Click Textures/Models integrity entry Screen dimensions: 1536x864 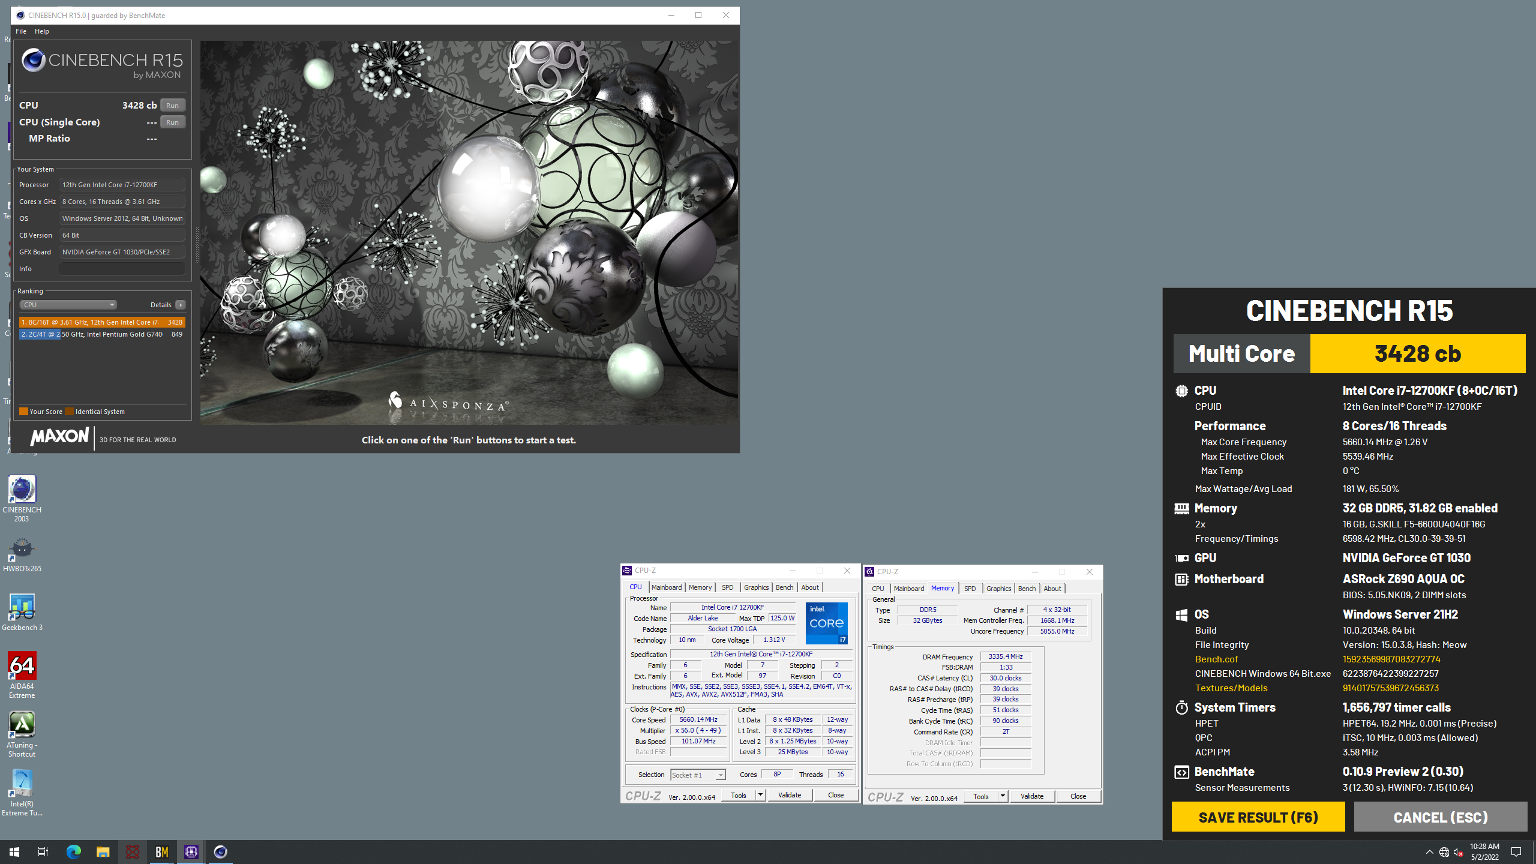(1231, 688)
